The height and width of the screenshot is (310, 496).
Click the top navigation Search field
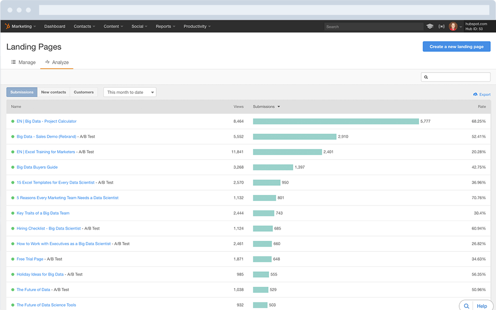(x=374, y=27)
